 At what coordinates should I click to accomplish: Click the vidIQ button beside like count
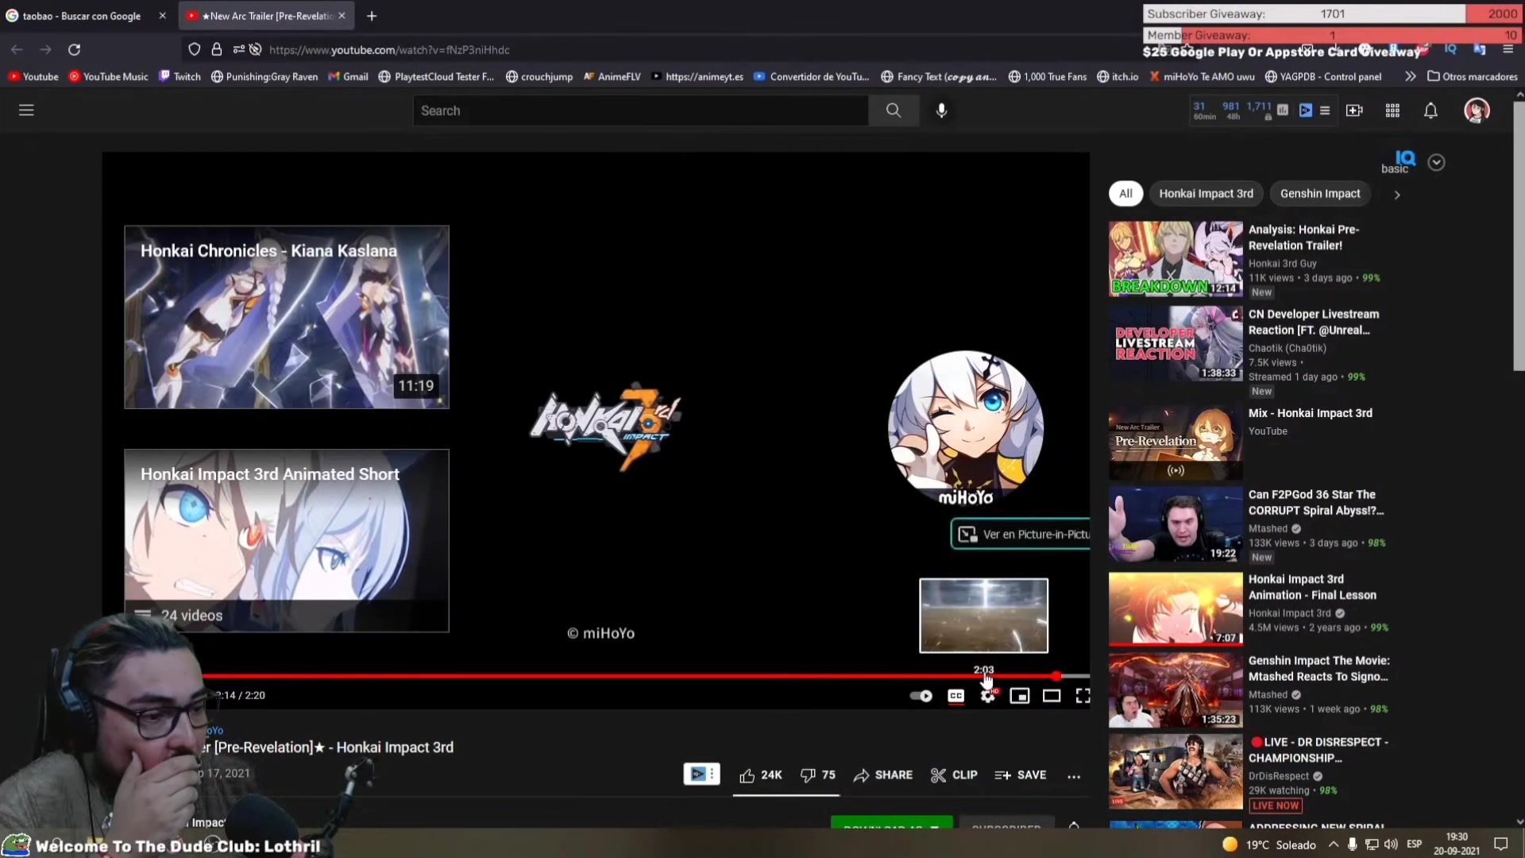[701, 774]
